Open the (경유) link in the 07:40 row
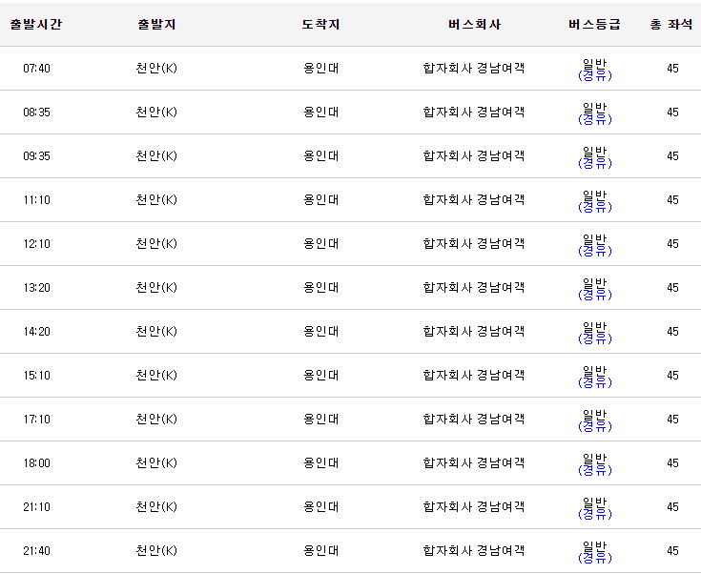 pyautogui.click(x=594, y=75)
